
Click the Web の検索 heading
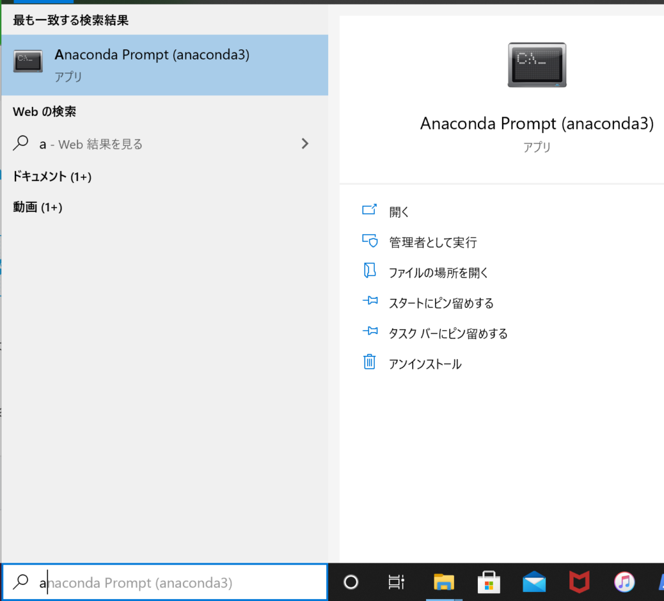pos(45,112)
